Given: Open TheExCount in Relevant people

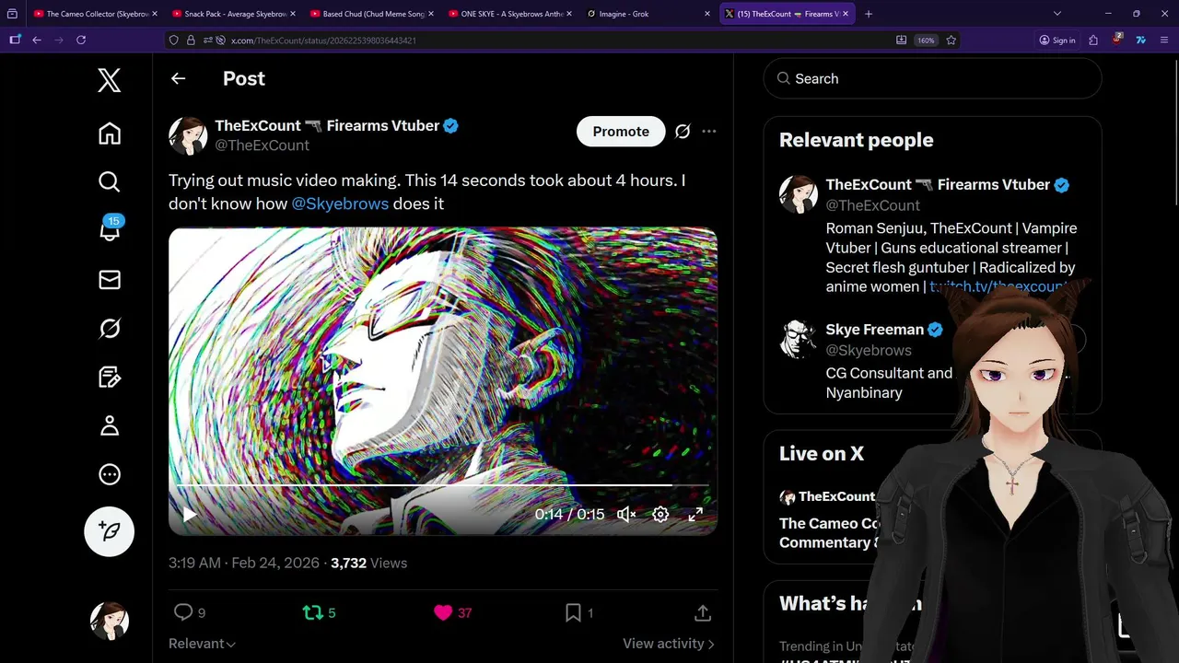Looking at the screenshot, I should click(x=938, y=185).
